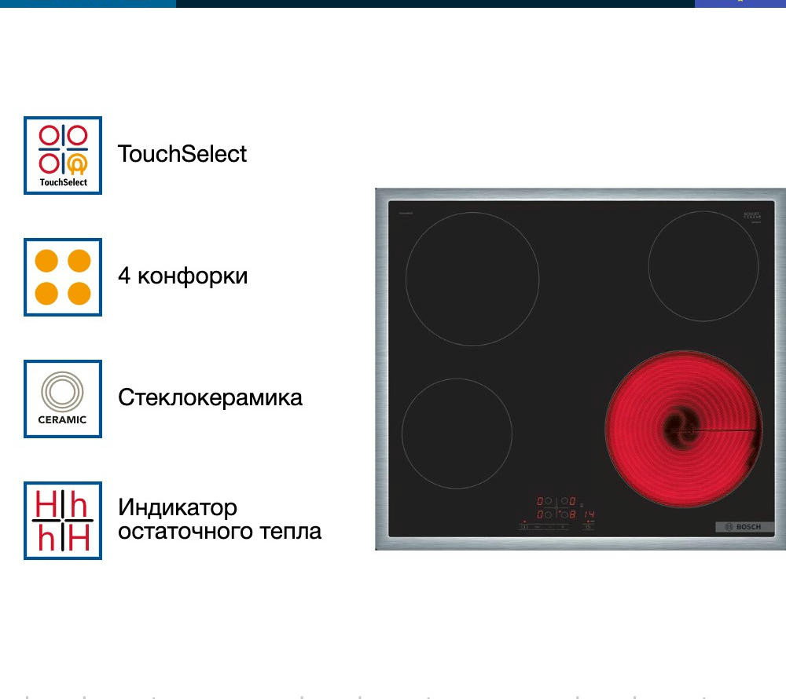Click the Bosch logo on the cooktop
This screenshot has height=699, width=786.
point(744,527)
